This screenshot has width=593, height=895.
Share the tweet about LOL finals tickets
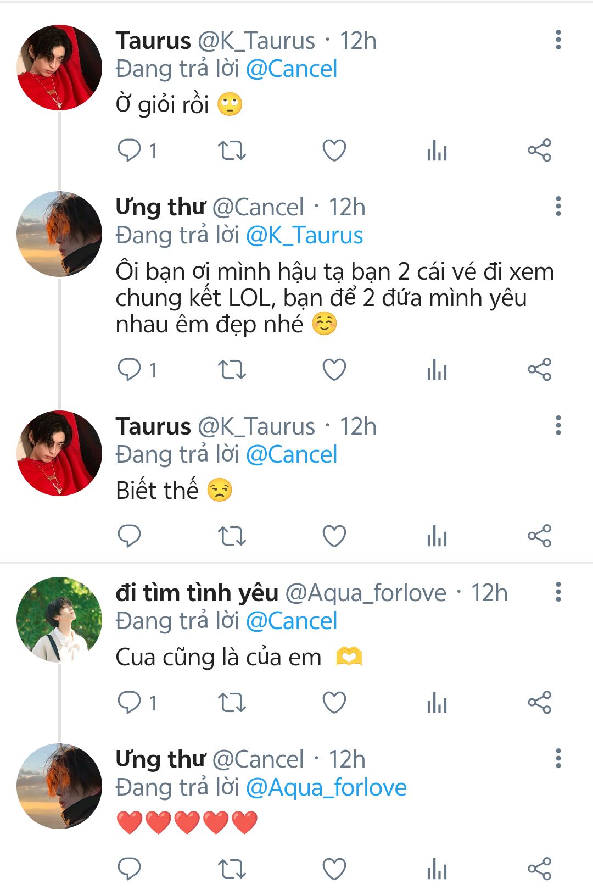[539, 370]
